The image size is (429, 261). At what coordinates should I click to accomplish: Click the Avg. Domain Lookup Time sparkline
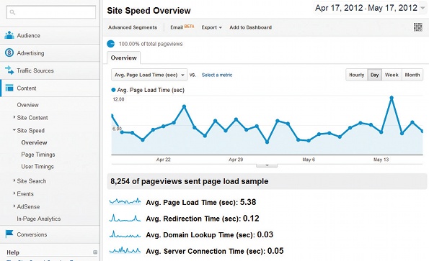coord(125,234)
